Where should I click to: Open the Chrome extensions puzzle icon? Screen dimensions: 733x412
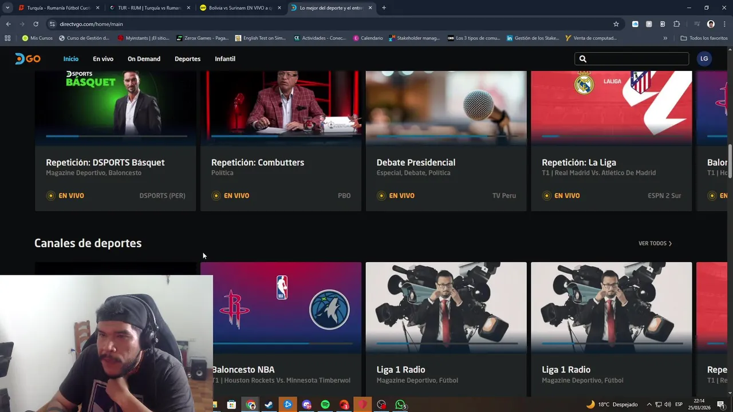point(676,24)
